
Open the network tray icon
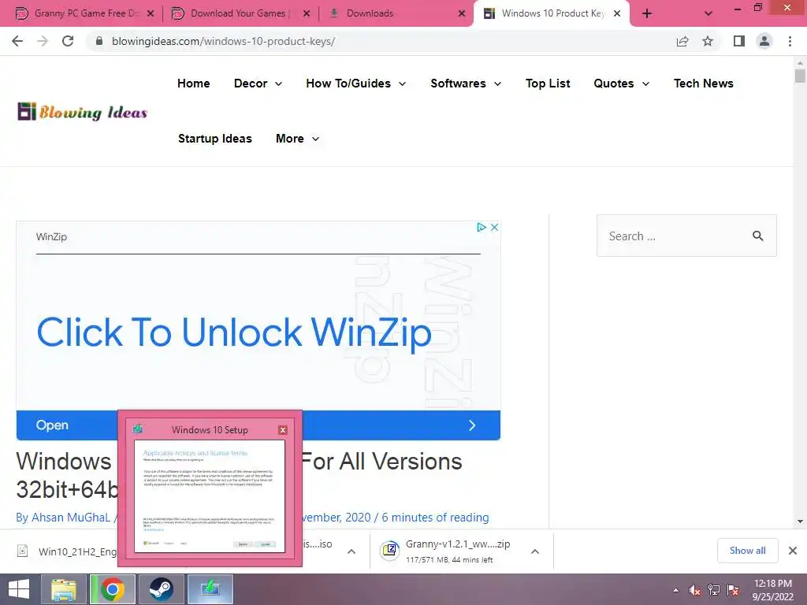pos(714,590)
